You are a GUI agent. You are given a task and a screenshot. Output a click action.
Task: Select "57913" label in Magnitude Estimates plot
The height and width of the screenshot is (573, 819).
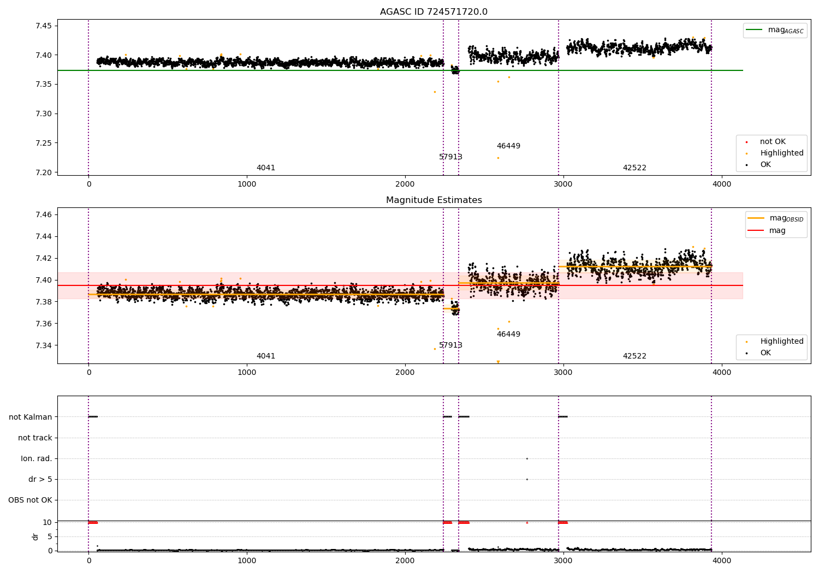point(450,345)
